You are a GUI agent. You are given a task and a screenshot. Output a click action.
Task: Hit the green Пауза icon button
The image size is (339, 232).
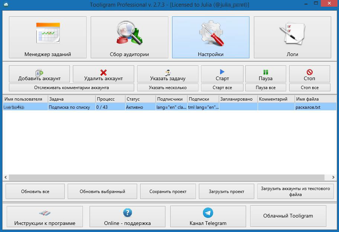click(x=266, y=74)
